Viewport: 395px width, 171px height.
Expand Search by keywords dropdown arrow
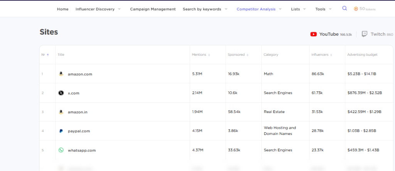(226, 9)
